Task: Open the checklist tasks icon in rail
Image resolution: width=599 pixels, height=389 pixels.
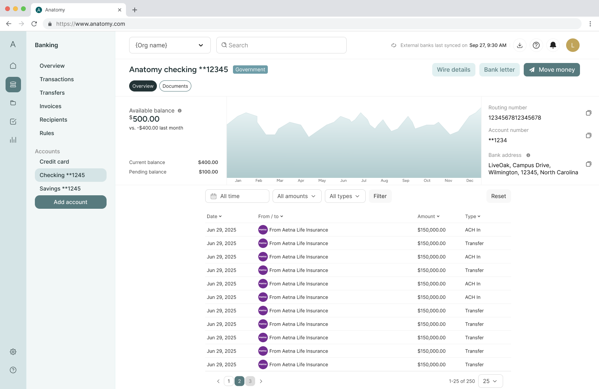Action: click(x=13, y=122)
